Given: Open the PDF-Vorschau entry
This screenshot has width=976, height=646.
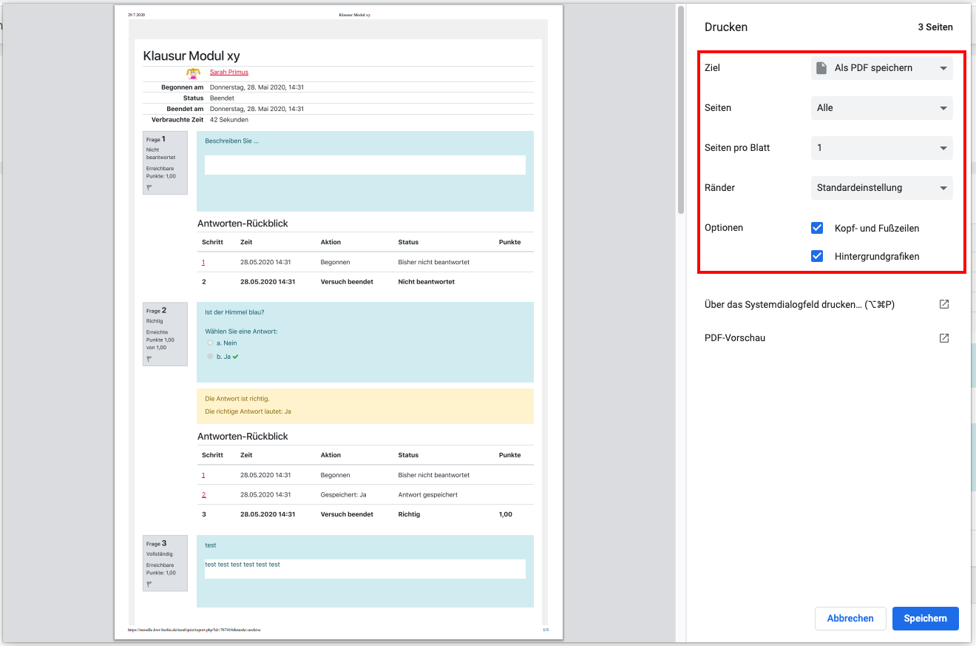Looking at the screenshot, I should (735, 338).
